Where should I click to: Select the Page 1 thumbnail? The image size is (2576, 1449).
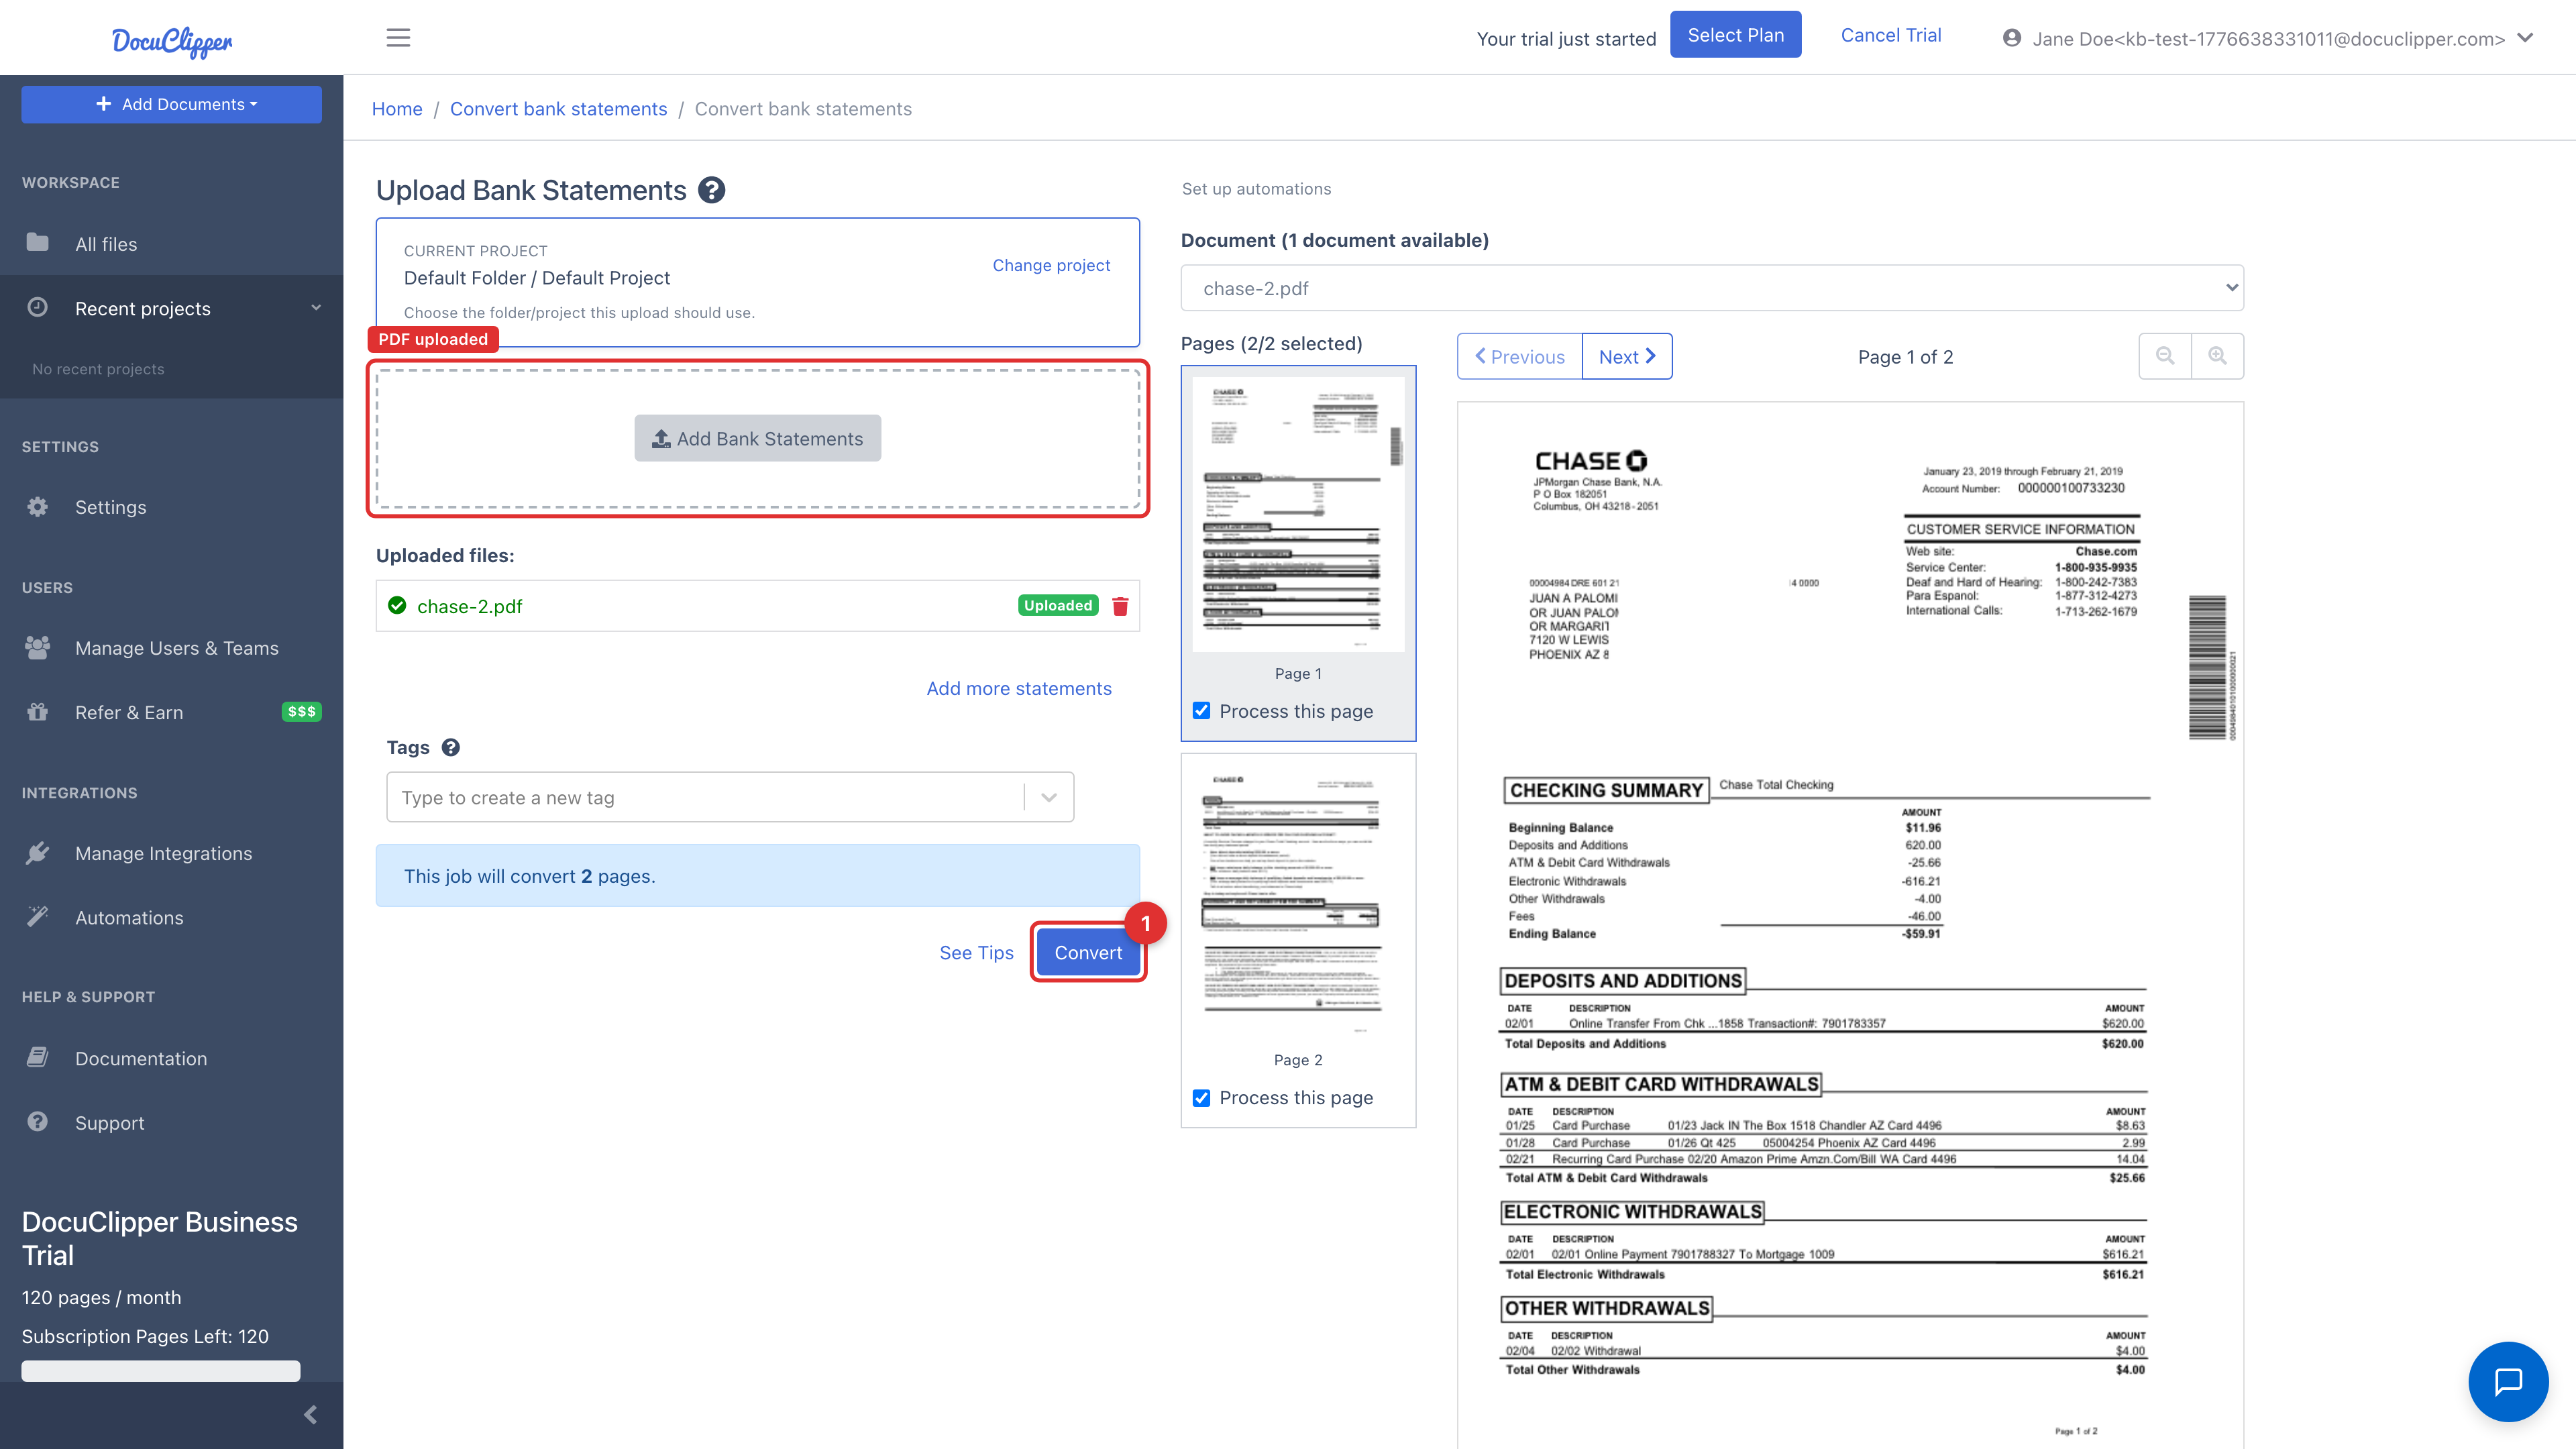coord(1298,514)
